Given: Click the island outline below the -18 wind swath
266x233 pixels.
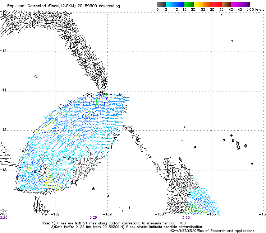Looking at the screenshot, I should [93, 189].
